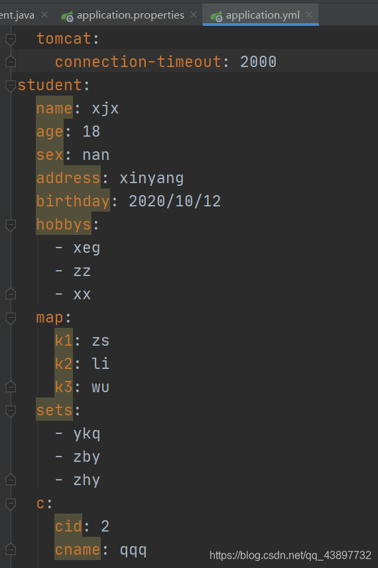378x568 pixels.
Task: Click the cid key
Action: pos(68,526)
